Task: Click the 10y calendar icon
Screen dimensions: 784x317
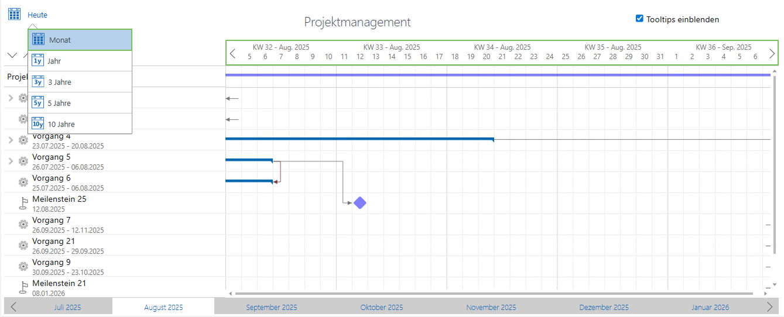Action: 38,123
